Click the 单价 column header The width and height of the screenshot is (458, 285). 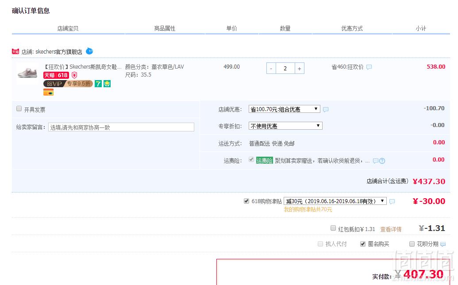pyautogui.click(x=231, y=28)
